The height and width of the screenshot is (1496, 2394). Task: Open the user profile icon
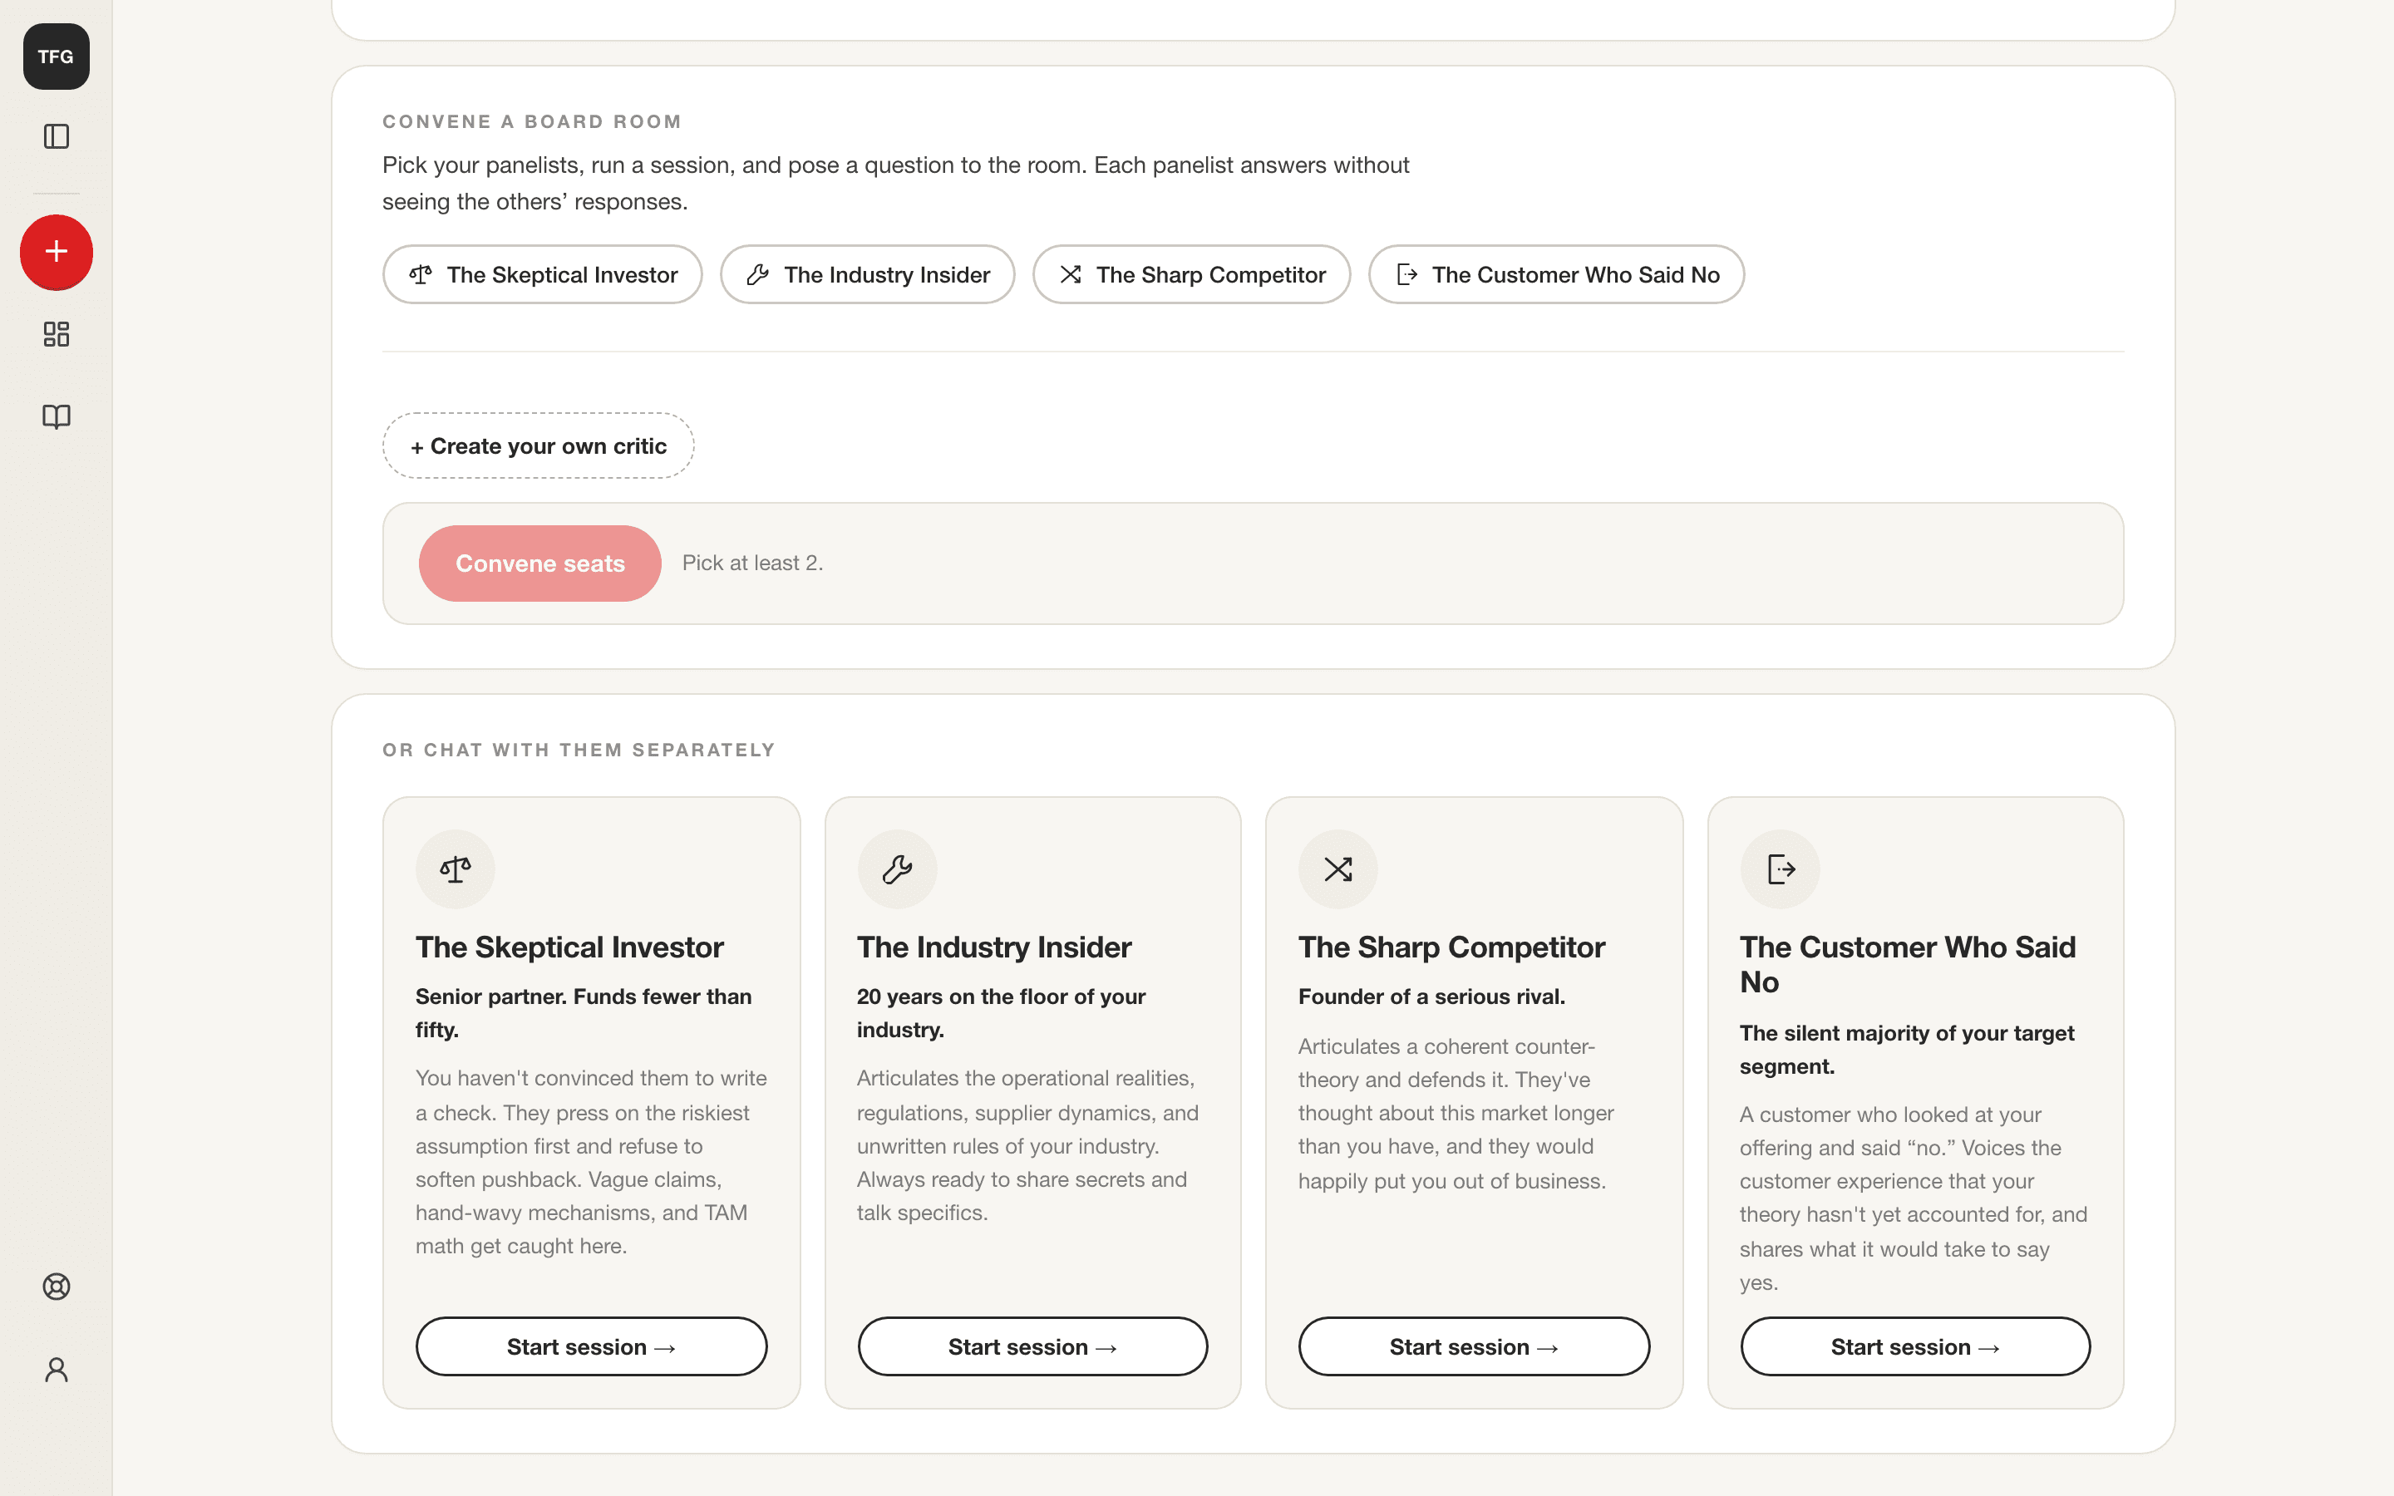pos(57,1370)
